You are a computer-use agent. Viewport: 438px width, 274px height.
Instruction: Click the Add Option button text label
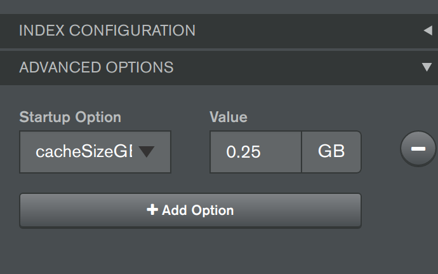pos(198,210)
